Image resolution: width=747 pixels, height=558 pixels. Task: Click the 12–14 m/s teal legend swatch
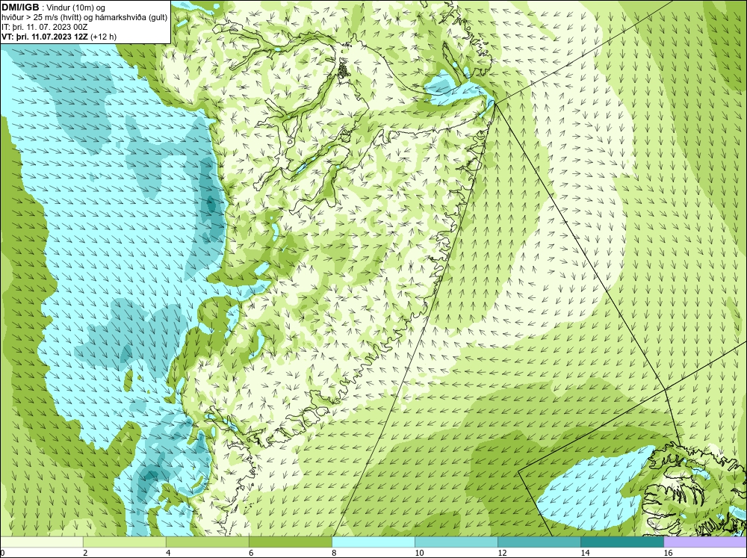539,542
